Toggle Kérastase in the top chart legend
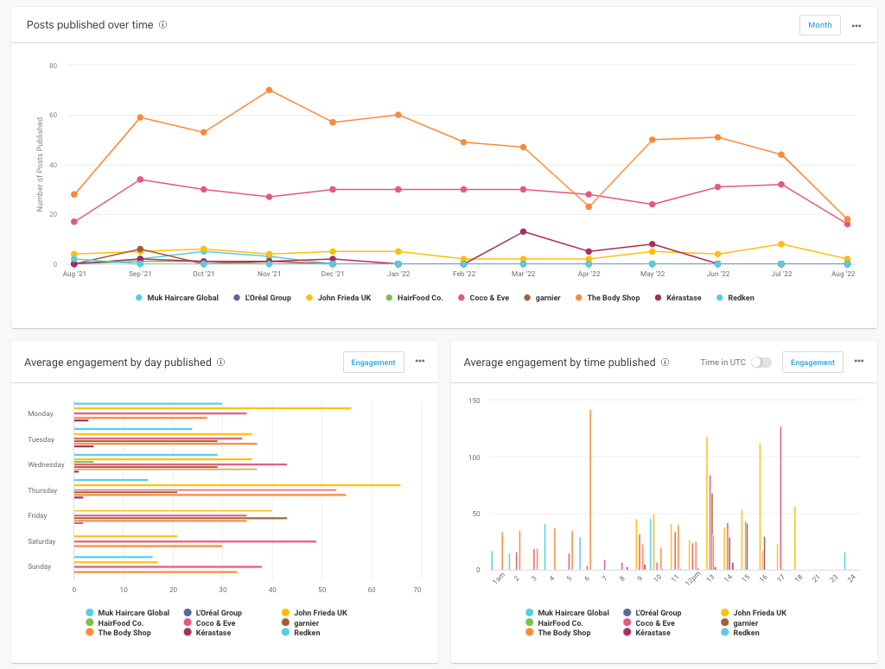This screenshot has height=669, width=885. pos(682,298)
